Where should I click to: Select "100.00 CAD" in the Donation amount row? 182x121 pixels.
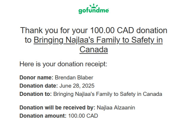click(83, 116)
